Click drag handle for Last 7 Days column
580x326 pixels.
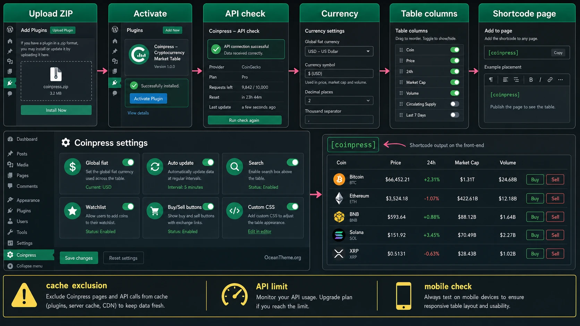401,115
